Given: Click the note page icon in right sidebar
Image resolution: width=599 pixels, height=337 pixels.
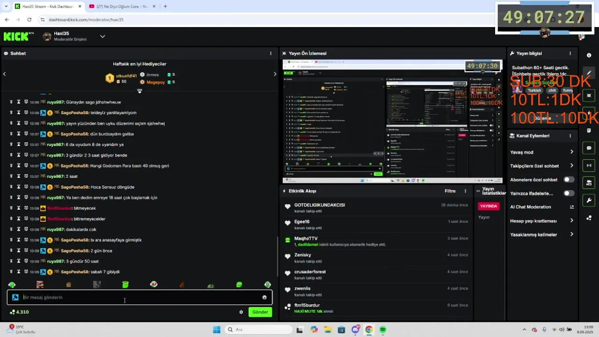Looking at the screenshot, I should click(589, 131).
